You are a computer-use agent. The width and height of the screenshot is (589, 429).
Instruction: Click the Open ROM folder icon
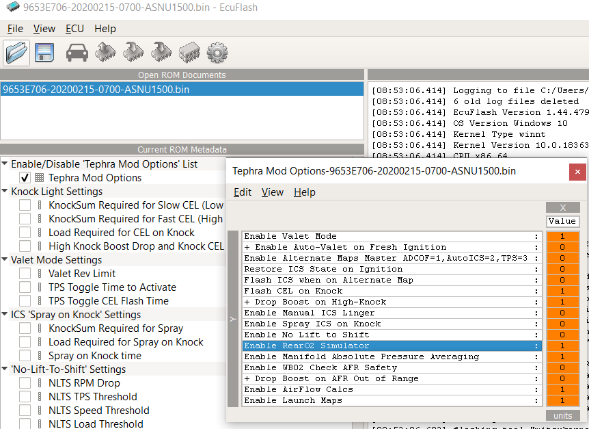pyautogui.click(x=16, y=52)
